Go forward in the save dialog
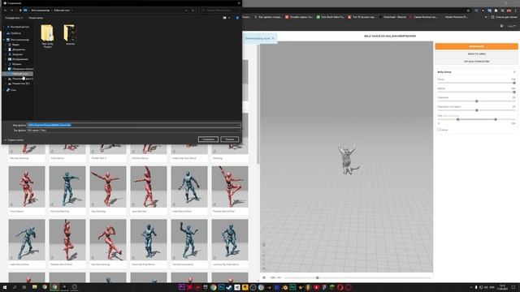 pos(11,11)
